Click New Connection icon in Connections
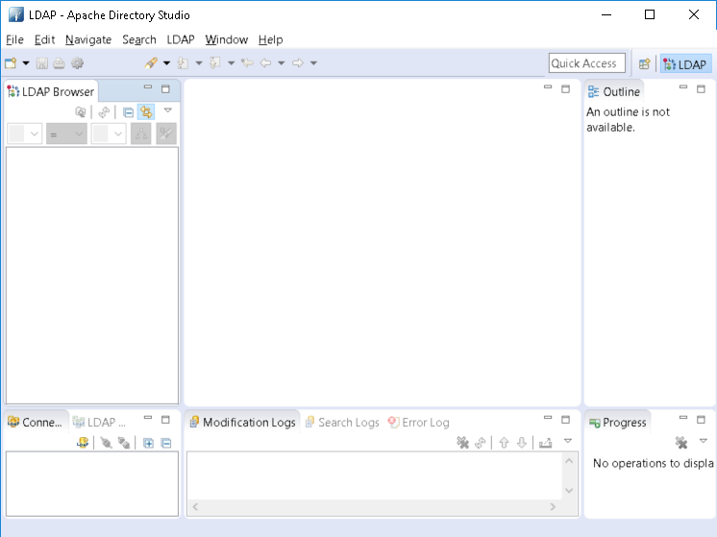717x537 pixels. 83,443
